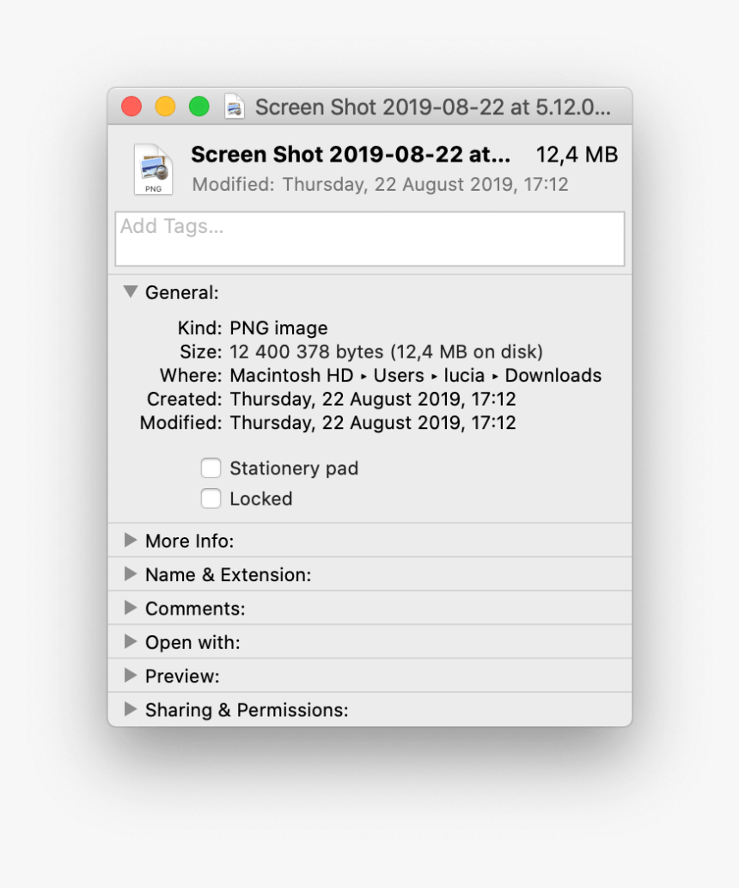Click the '12 400 378 bytes' size value
Viewport: 739px width, 888px height.
pyautogui.click(x=307, y=352)
